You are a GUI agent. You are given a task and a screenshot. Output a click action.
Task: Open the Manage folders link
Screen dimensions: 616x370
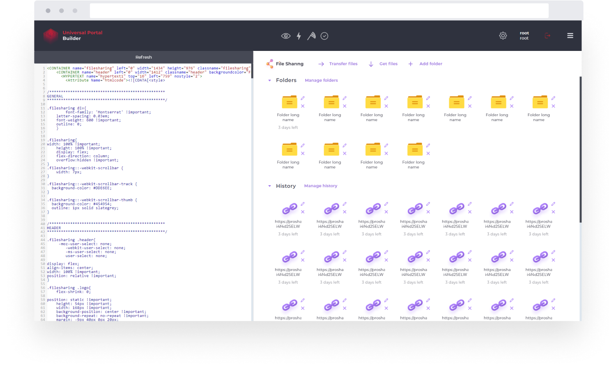(x=321, y=80)
